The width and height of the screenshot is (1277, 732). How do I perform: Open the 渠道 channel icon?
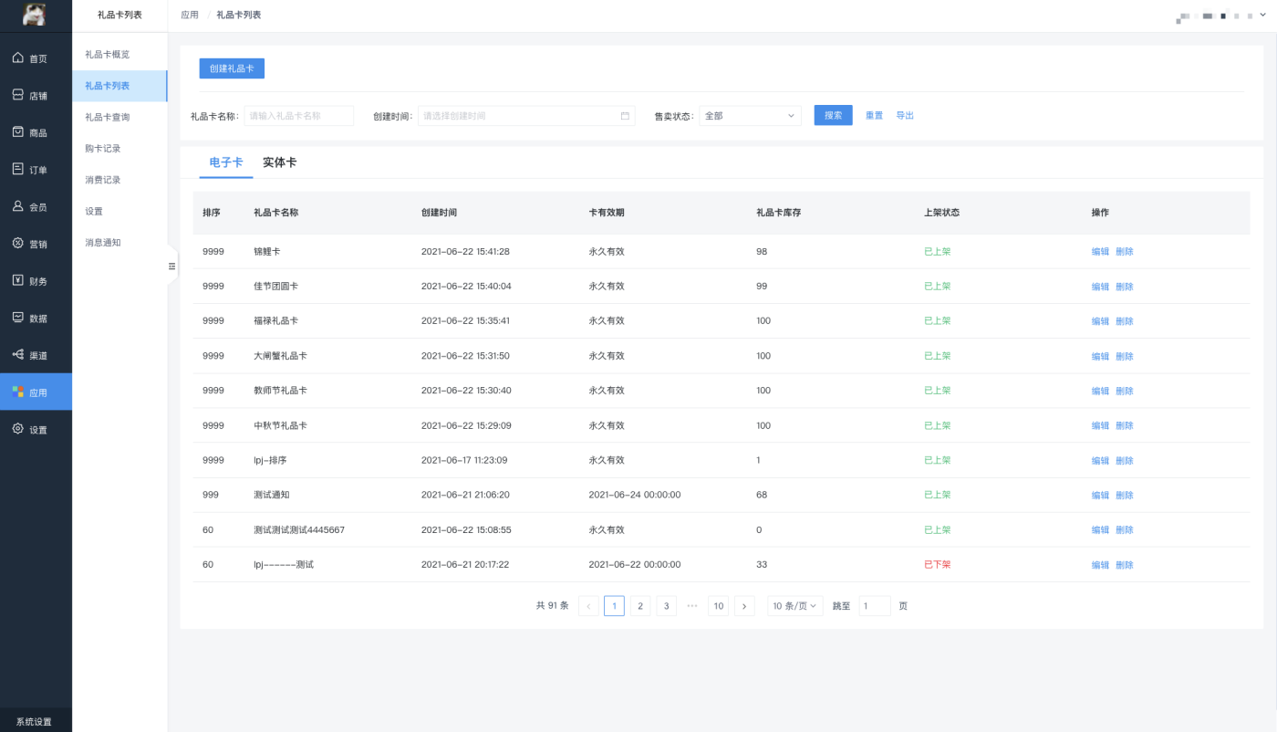(18, 355)
